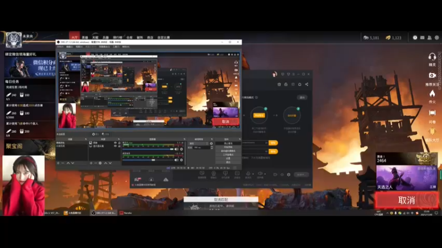Open 设置 settings button in OBS controls
Viewport: 442px width, 248px height.
tap(228, 158)
